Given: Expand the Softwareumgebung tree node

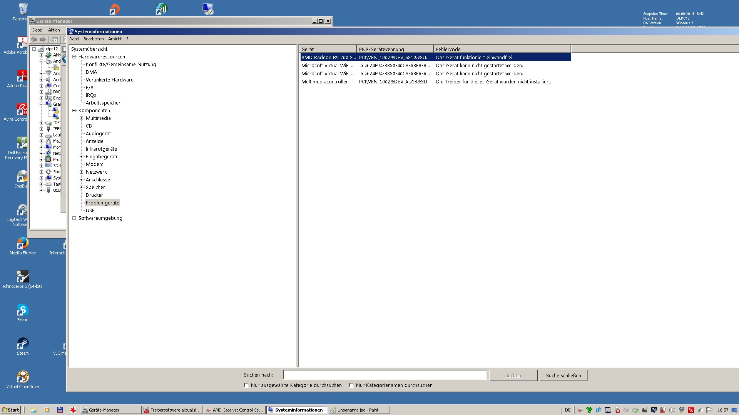Looking at the screenshot, I should [74, 218].
